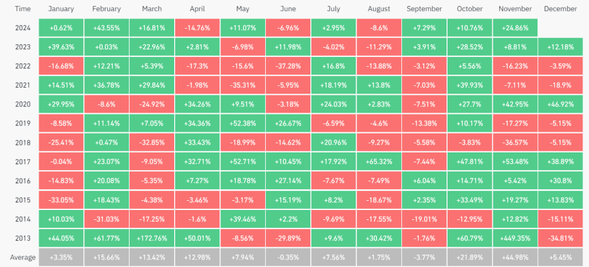Select the November column header
This screenshot has width=589, height=267.
(x=515, y=9)
